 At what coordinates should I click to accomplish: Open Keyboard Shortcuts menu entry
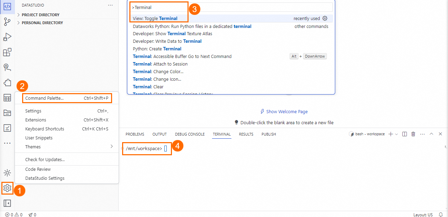pos(67,129)
